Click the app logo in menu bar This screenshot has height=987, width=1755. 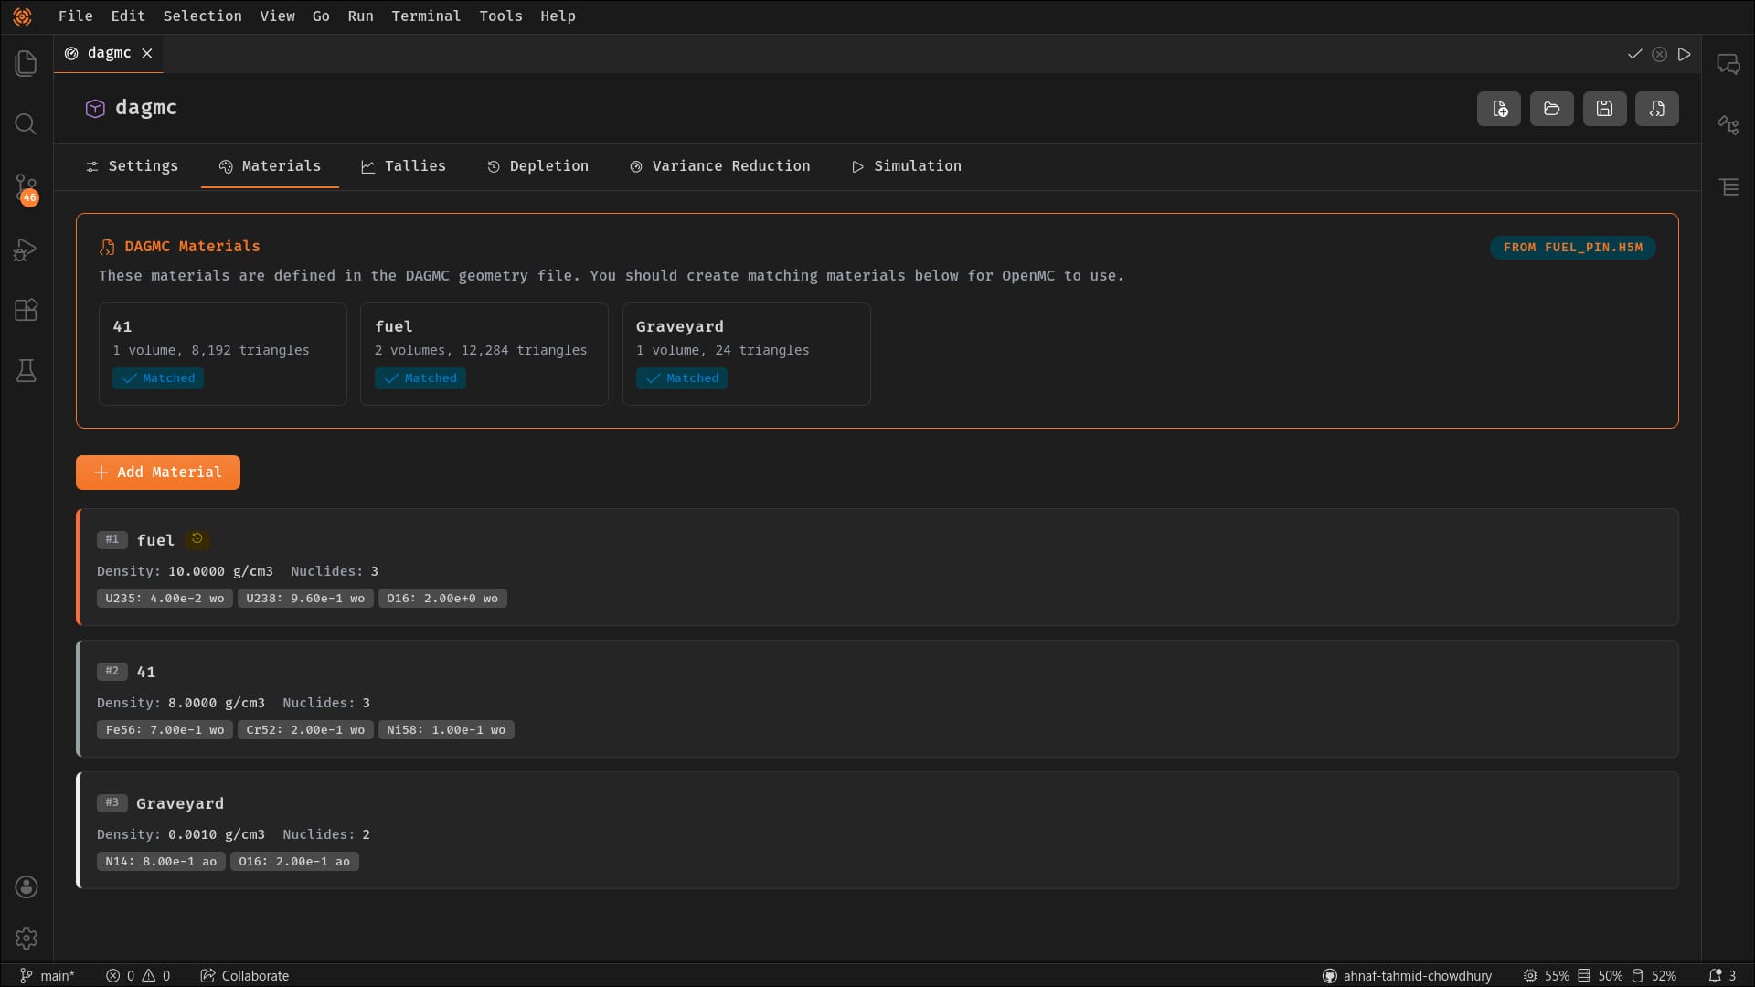click(22, 16)
